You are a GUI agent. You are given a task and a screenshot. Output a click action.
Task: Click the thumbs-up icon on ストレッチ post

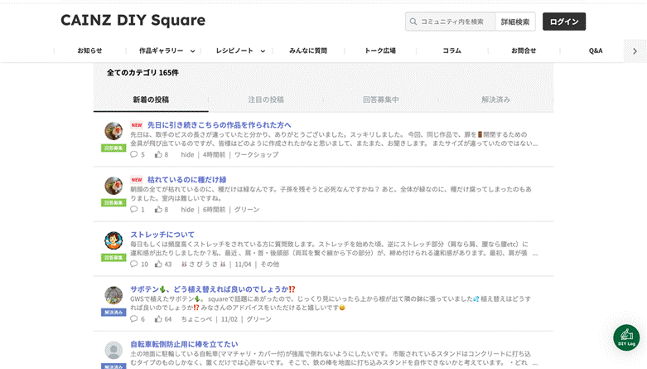[158, 264]
